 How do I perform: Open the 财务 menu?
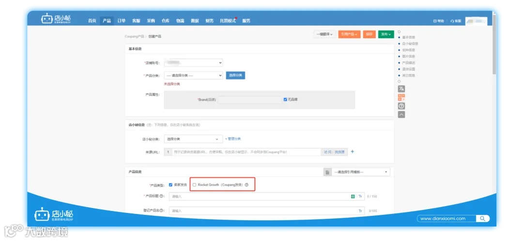[x=210, y=21]
